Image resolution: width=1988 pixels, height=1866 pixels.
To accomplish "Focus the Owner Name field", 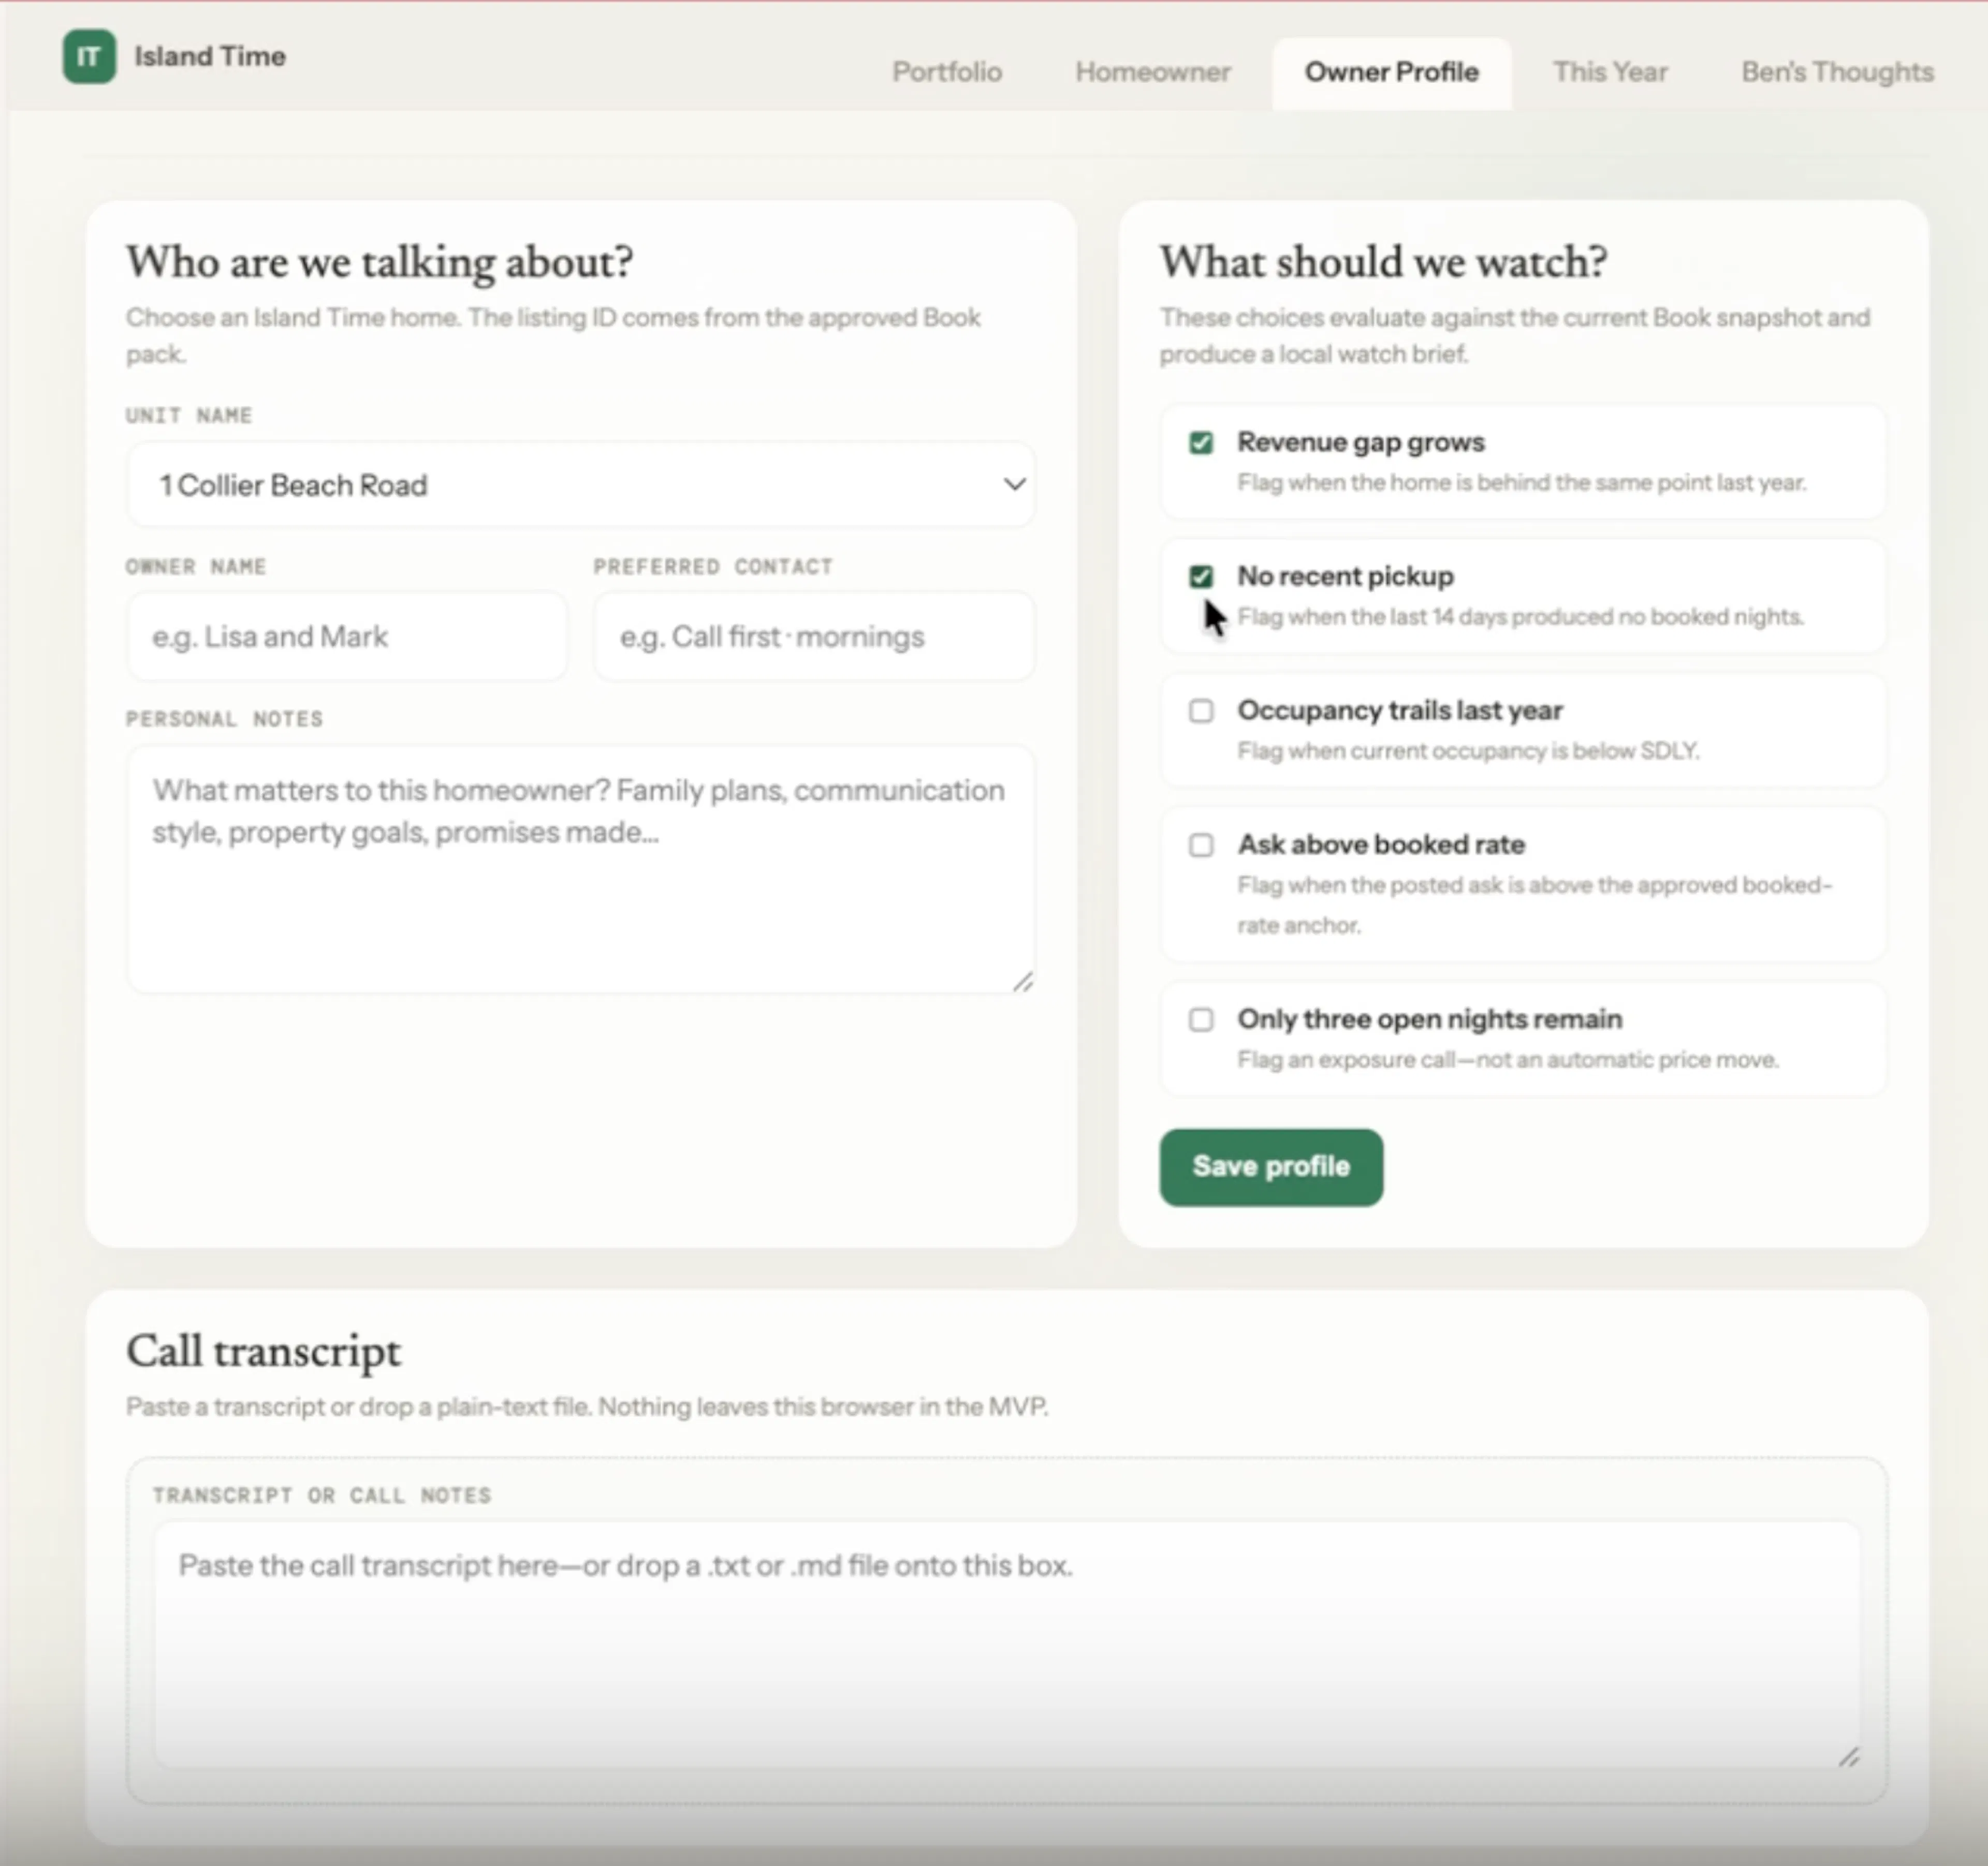I will click(346, 636).
